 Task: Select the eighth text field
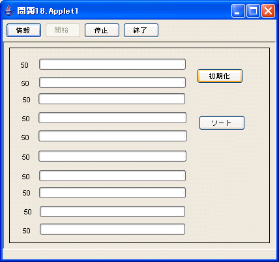click(112, 193)
